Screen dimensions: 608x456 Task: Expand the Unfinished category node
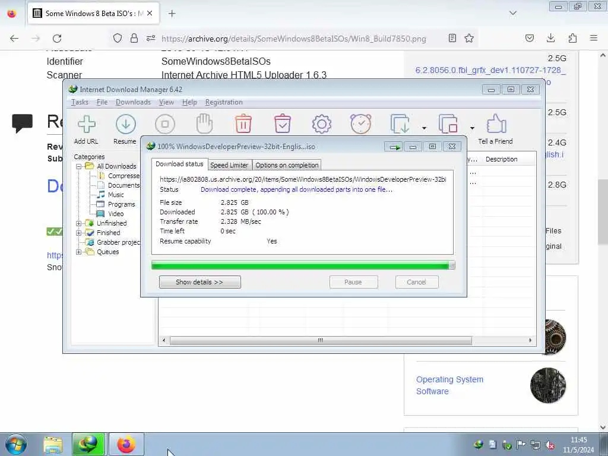[x=79, y=223]
